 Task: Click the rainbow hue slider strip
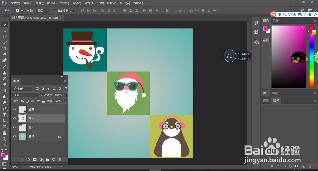tap(312, 57)
